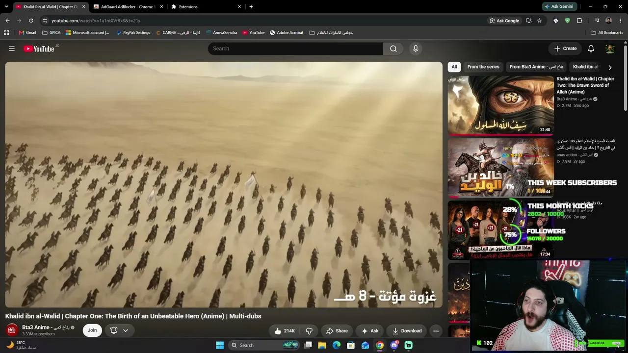
Task: Open the YouTube guide hamburger menu
Action: (x=12, y=49)
